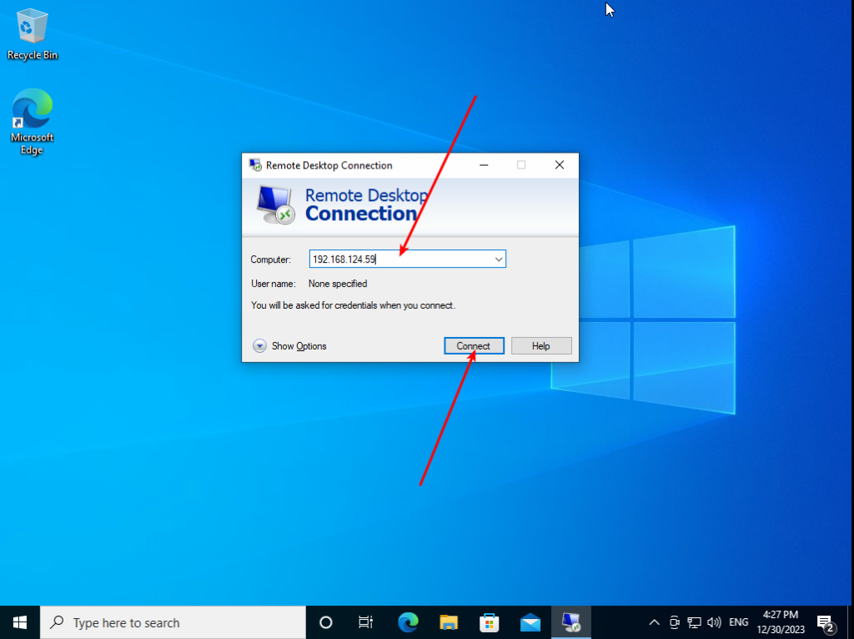The width and height of the screenshot is (854, 639).
Task: Open the Windows Start menu
Action: (20, 622)
